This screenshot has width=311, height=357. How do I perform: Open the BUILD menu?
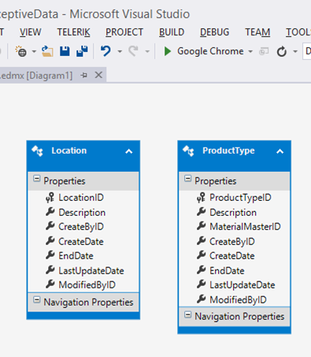click(x=172, y=32)
